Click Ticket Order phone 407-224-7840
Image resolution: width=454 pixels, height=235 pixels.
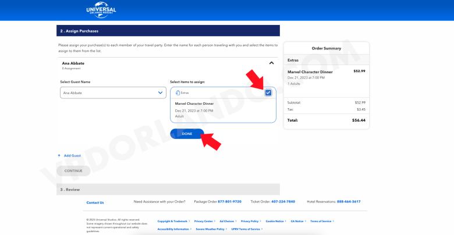tap(283, 202)
